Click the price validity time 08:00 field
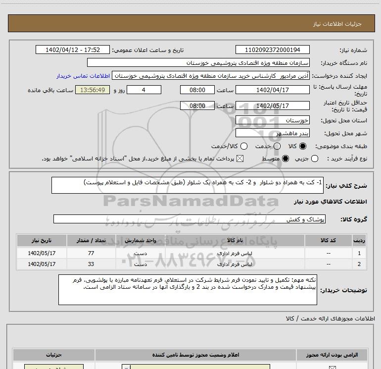Screen dimensions: 381x369 point(197,106)
